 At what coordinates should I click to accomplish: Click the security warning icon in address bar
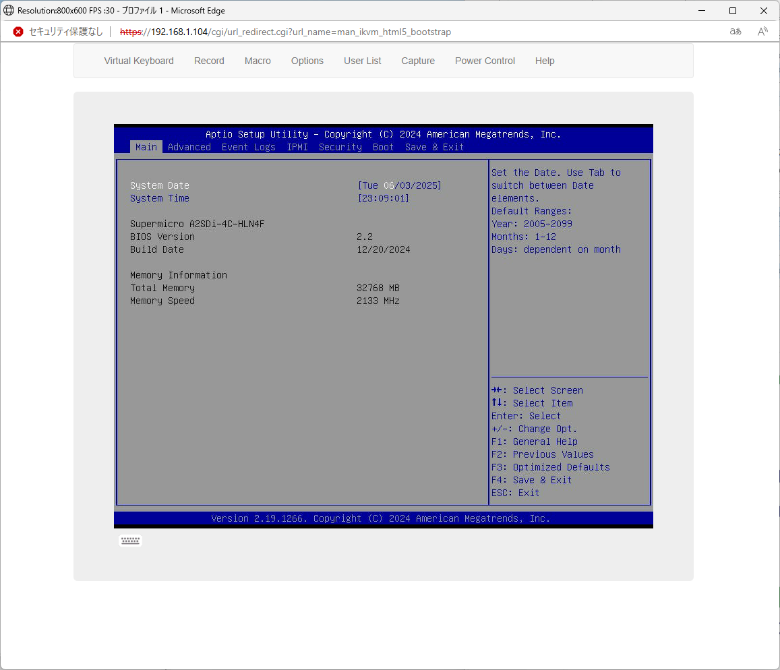coord(18,32)
